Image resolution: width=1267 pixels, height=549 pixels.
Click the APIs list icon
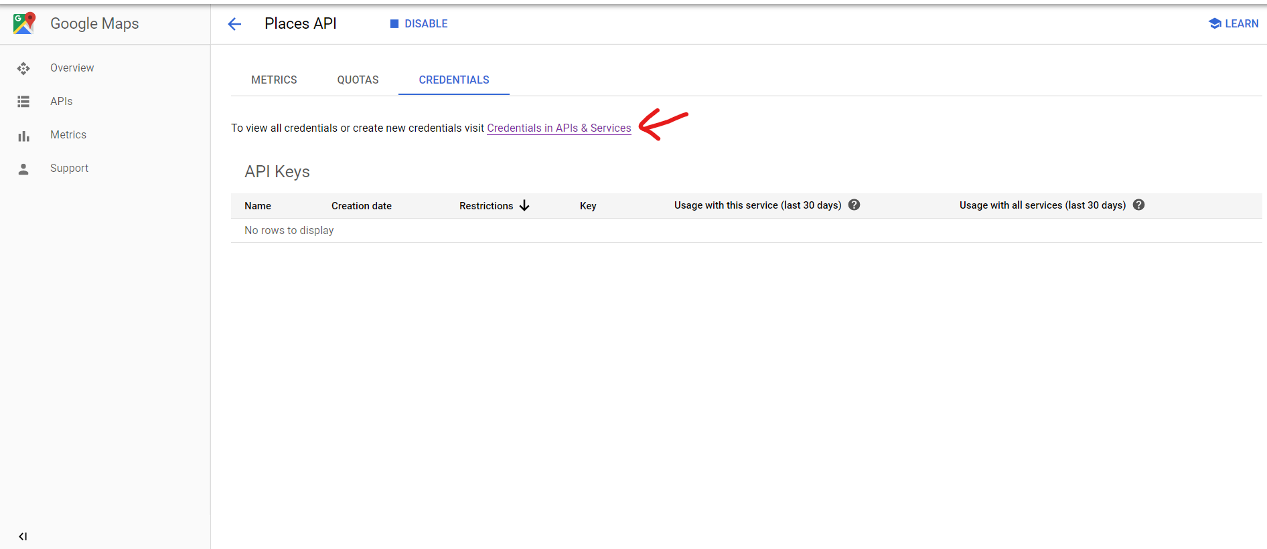point(23,102)
